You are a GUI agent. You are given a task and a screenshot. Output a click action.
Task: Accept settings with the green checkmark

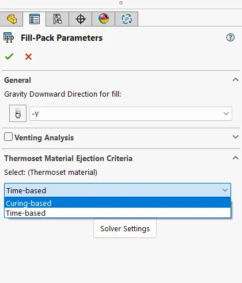9,56
